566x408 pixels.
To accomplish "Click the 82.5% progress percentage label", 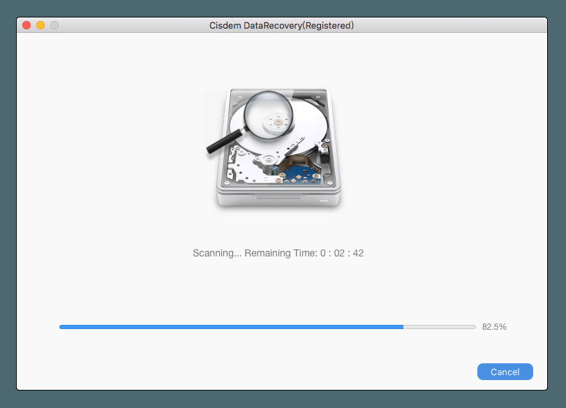I will pos(494,327).
